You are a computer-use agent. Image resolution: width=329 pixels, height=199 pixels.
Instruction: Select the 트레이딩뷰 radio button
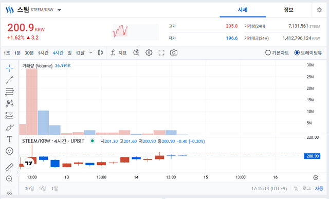tap(308, 52)
